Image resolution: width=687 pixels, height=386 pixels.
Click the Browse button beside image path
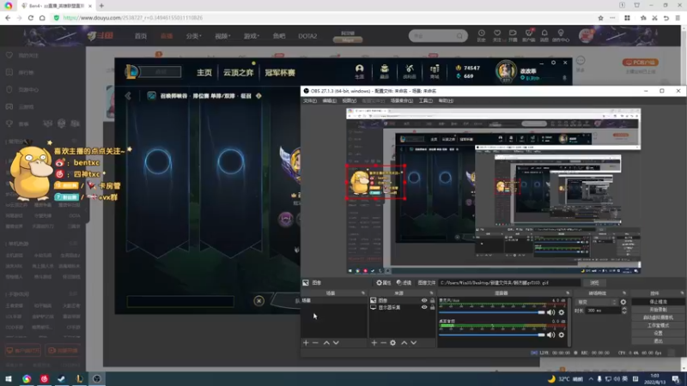(x=594, y=283)
